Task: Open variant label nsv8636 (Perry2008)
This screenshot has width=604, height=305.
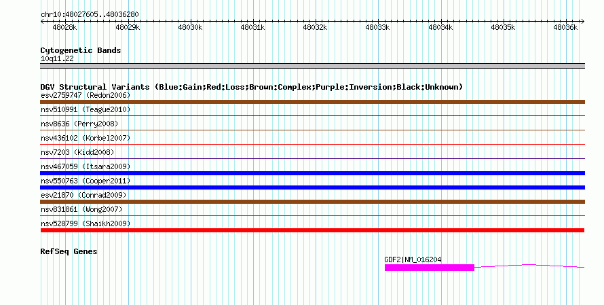Action: tap(79, 124)
